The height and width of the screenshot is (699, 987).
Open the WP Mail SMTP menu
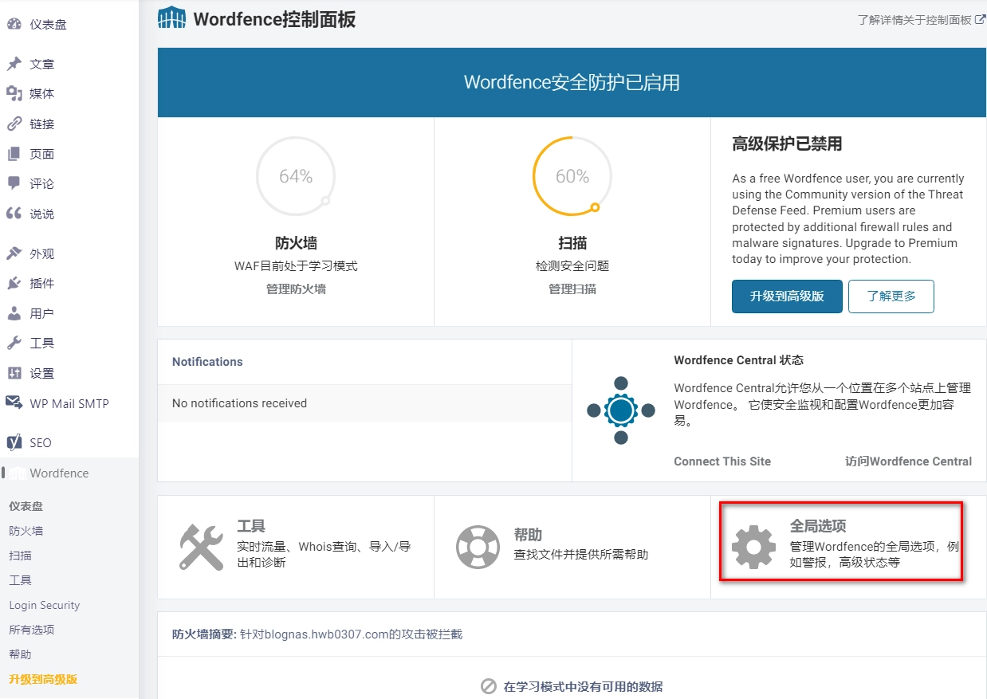[69, 403]
